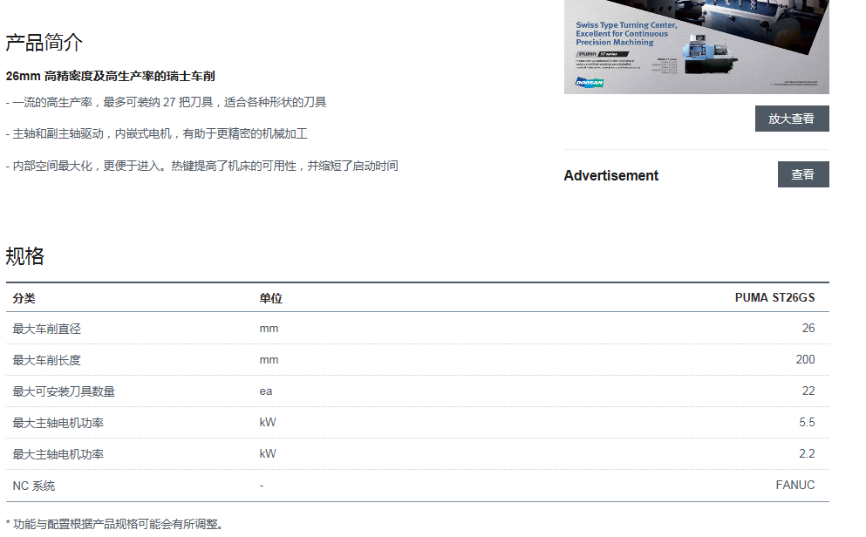The image size is (866, 537).
Task: Click the PUMA ST26GS column header
Action: click(x=774, y=297)
